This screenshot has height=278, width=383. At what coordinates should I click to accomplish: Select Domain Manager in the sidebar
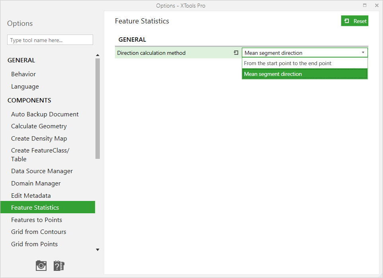point(36,183)
